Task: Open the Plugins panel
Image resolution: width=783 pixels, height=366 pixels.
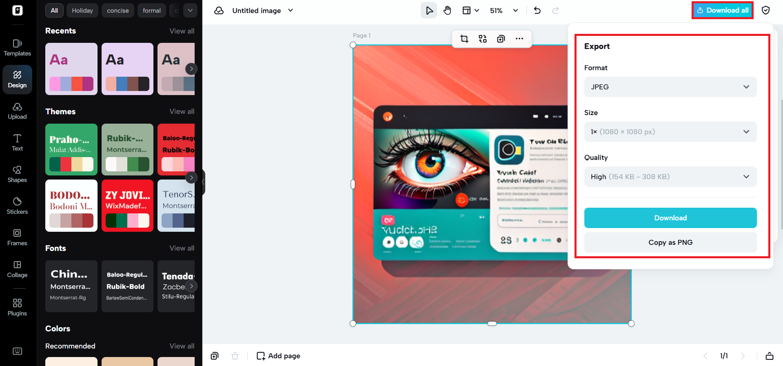Action: click(17, 307)
